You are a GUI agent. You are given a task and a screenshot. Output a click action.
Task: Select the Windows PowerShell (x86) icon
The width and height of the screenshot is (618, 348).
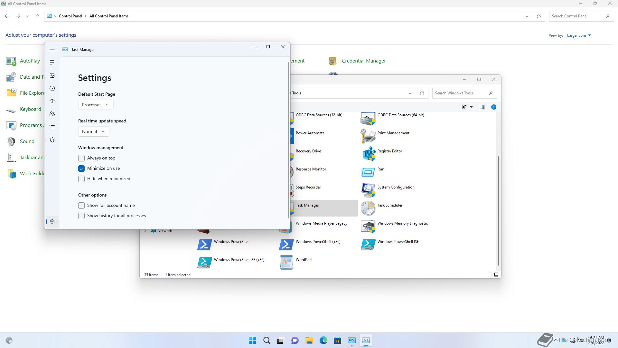pos(286,245)
